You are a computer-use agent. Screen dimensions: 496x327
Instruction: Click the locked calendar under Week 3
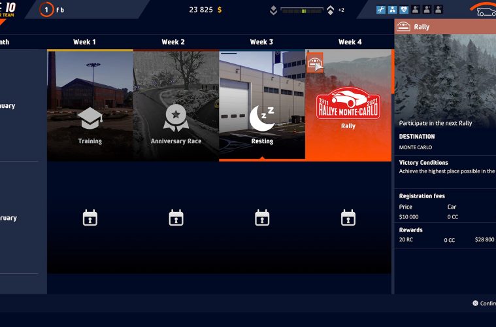(262, 218)
